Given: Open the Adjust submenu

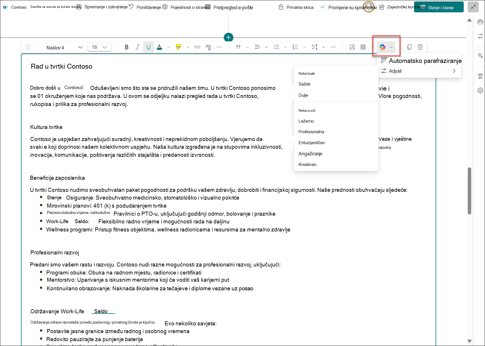Looking at the screenshot, I should click(419, 71).
